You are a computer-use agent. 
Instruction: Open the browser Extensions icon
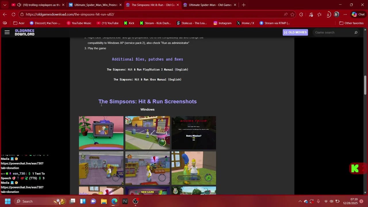click(301, 14)
